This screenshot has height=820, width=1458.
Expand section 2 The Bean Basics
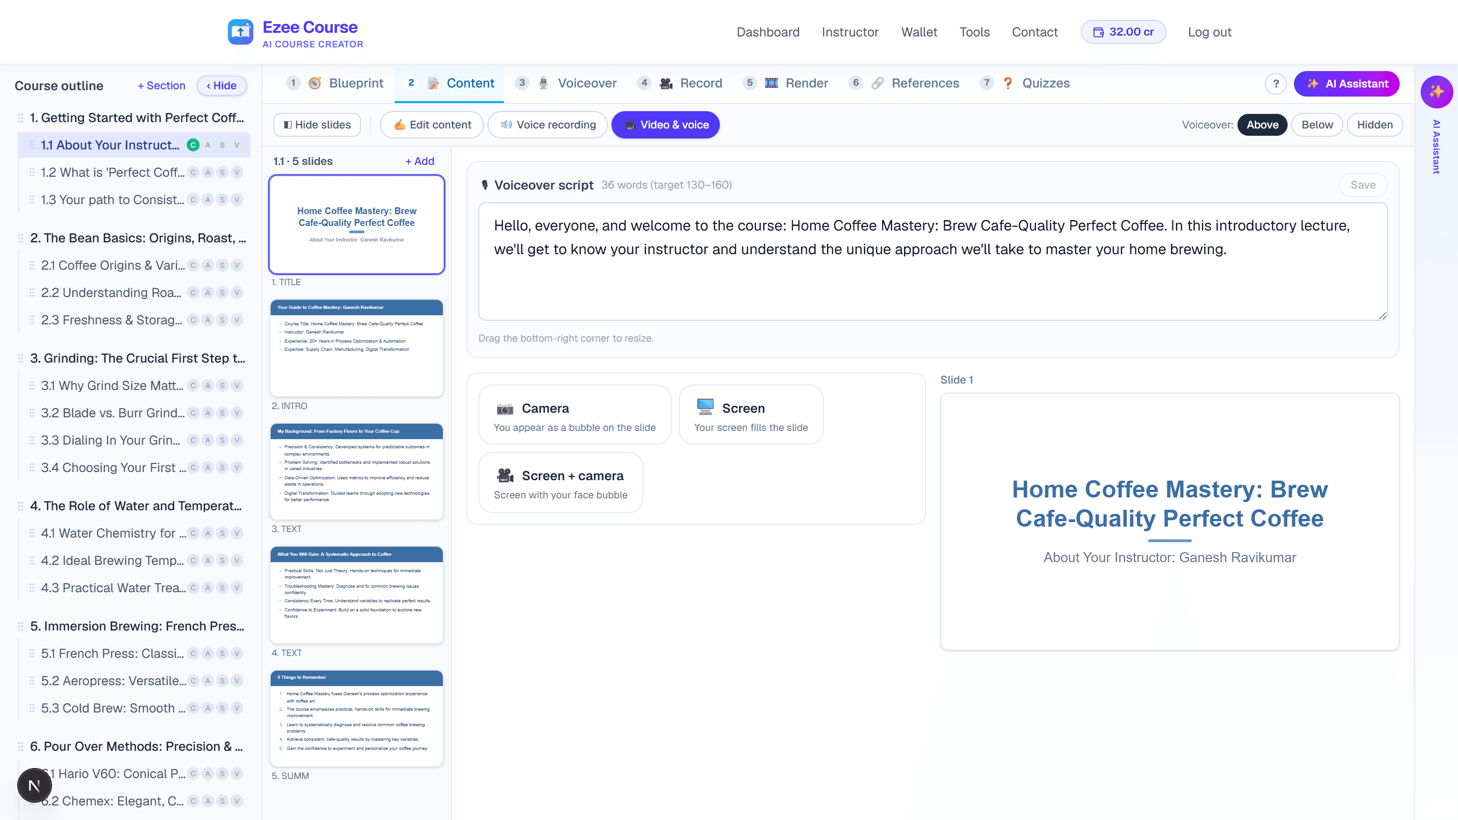point(138,238)
